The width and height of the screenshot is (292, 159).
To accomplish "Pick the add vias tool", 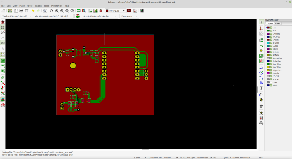I will point(261,51).
